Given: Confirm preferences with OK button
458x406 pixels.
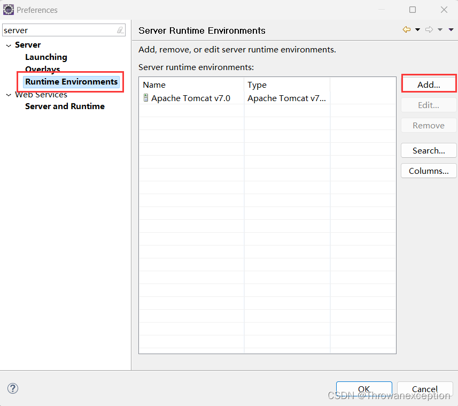Looking at the screenshot, I should tap(364, 389).
